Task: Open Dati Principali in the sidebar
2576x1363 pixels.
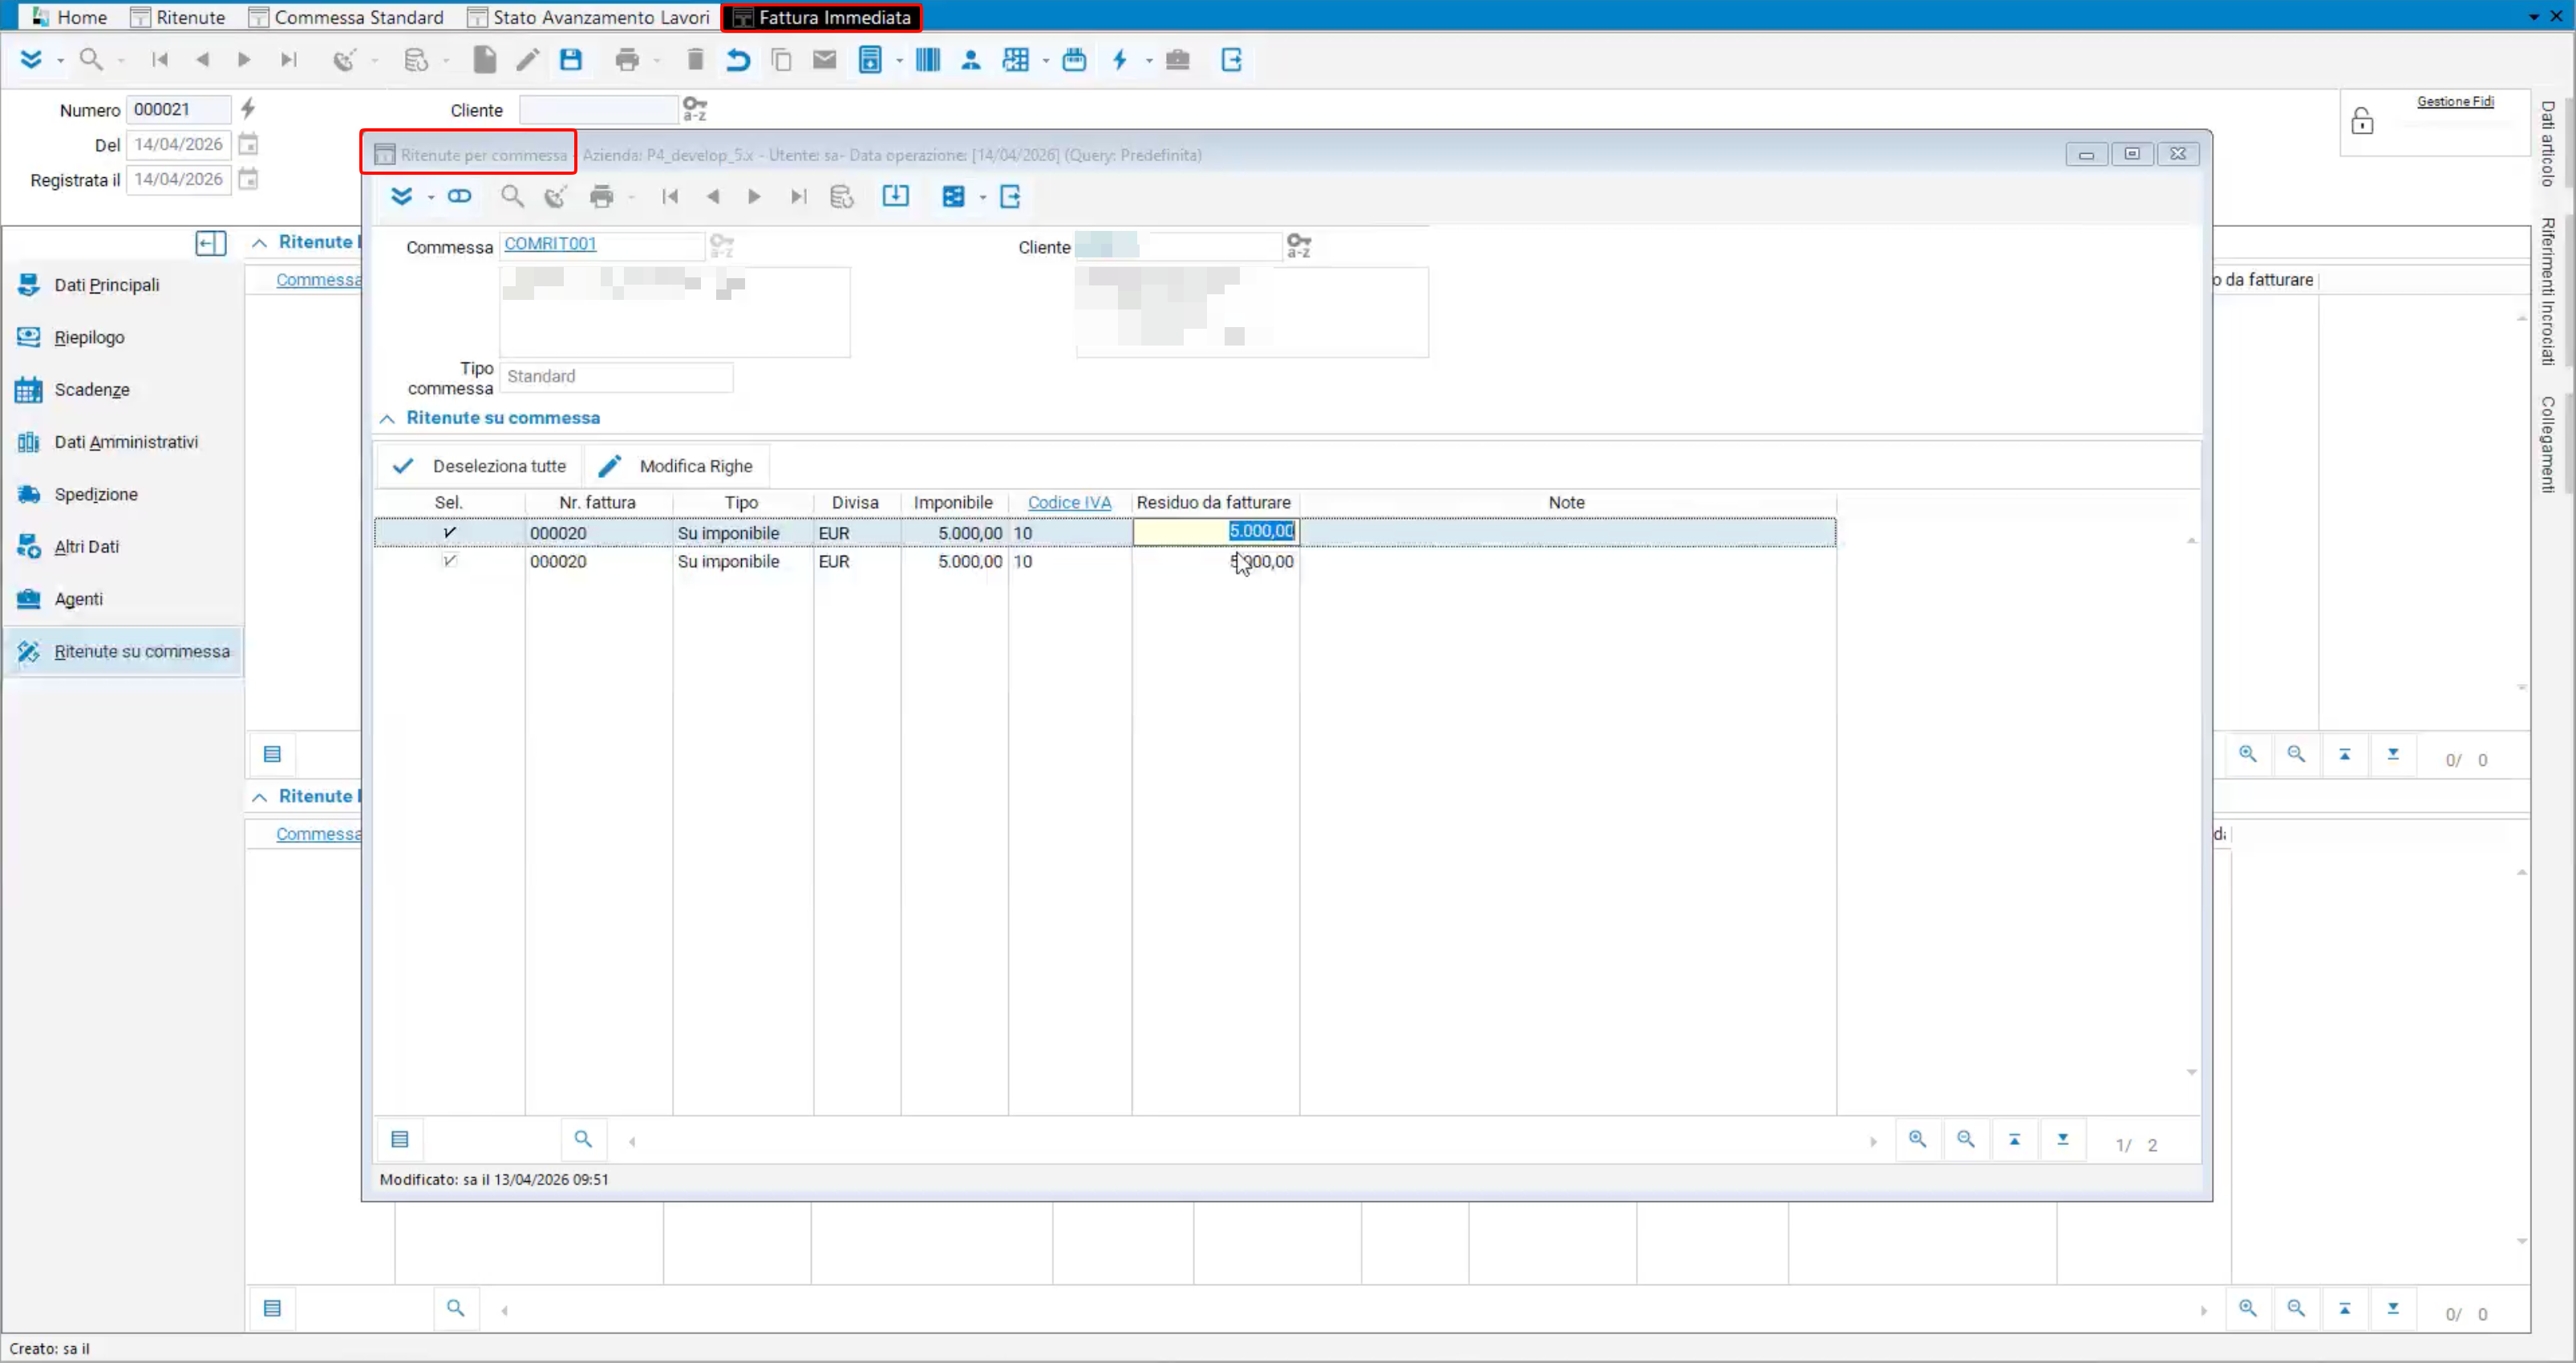Action: pyautogui.click(x=107, y=285)
